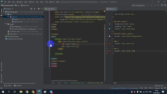Click WebStorm icon on taskbar
Image resolution: width=167 pixels, height=94 pixels.
tap(39, 92)
